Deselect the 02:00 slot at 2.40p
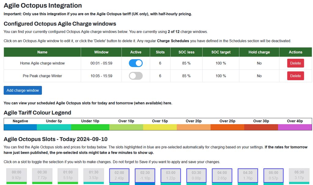The image size is (313, 185). [x=119, y=175]
